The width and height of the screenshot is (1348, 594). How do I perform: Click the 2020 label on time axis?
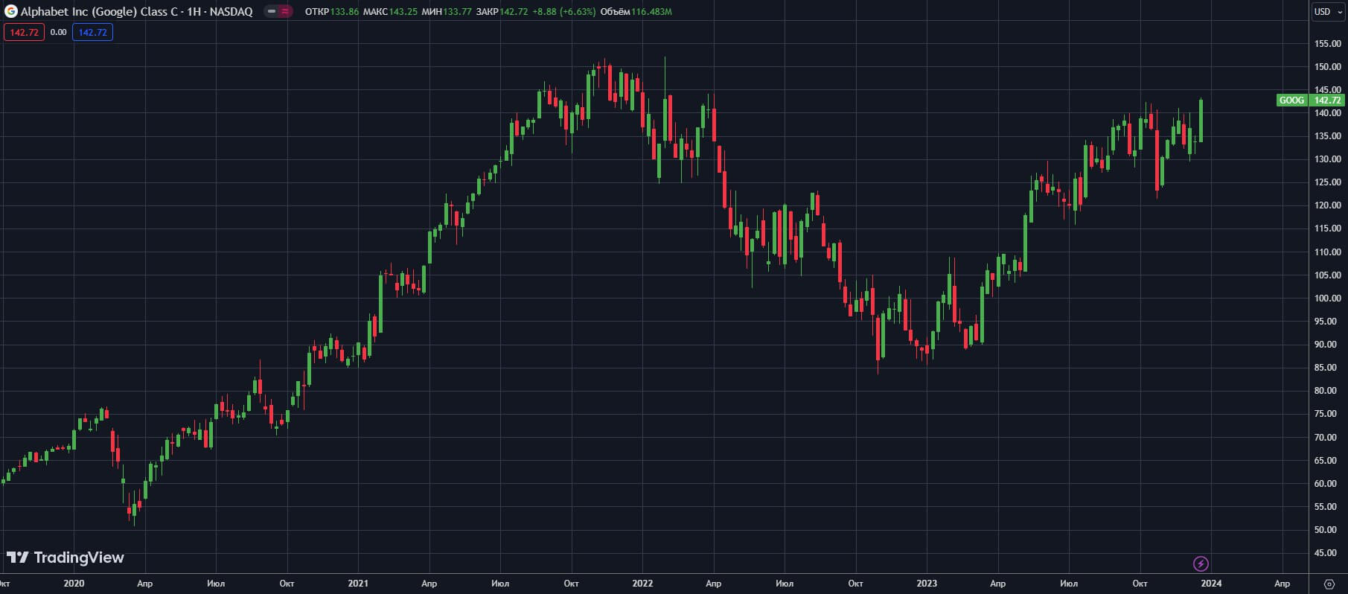(74, 584)
